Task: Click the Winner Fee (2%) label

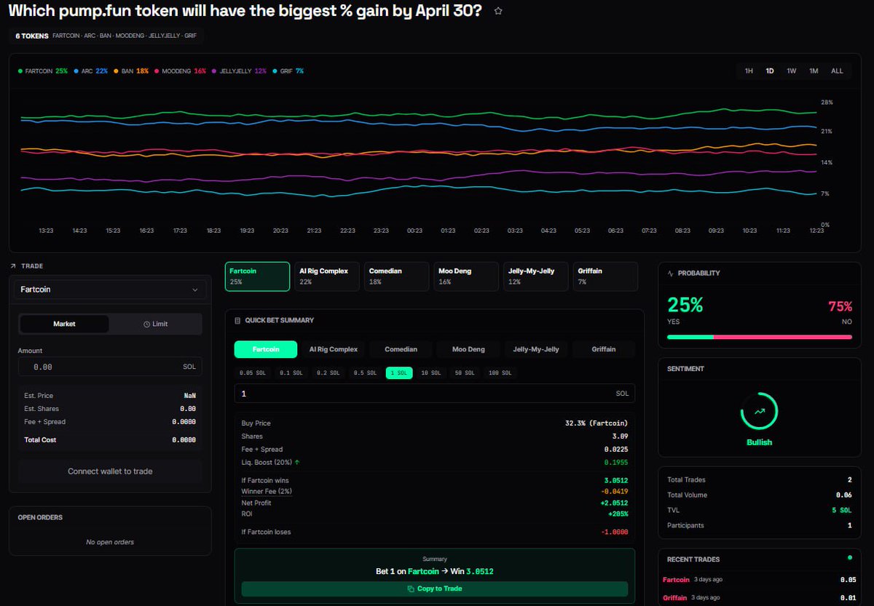Action: [267, 492]
